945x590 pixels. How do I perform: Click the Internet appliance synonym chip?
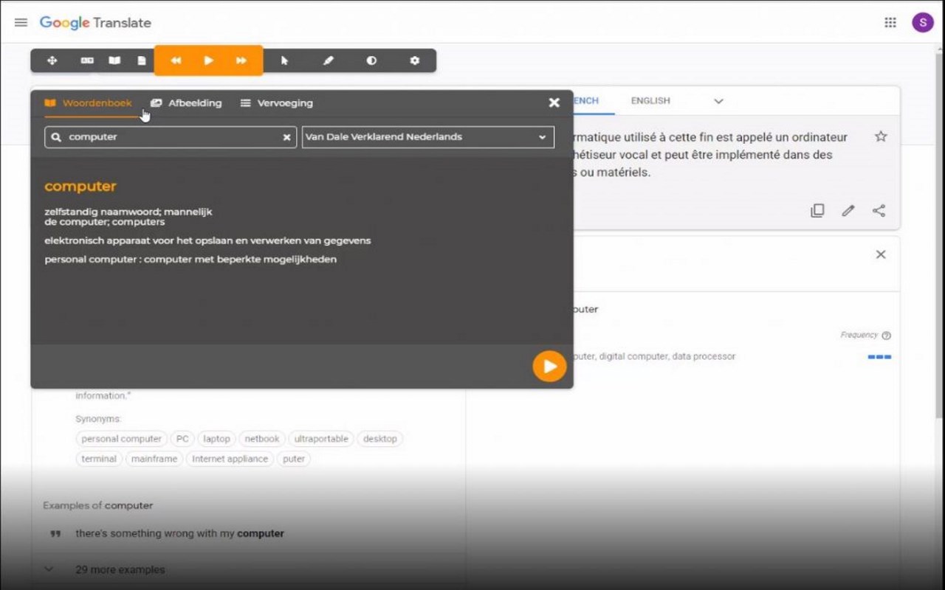click(x=230, y=459)
